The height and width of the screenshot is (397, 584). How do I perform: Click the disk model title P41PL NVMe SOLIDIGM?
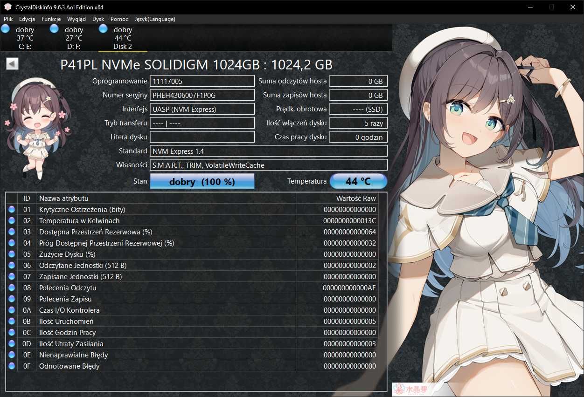pos(196,64)
